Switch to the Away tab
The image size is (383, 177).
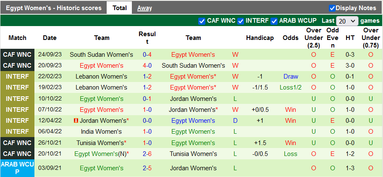pyautogui.click(x=144, y=8)
